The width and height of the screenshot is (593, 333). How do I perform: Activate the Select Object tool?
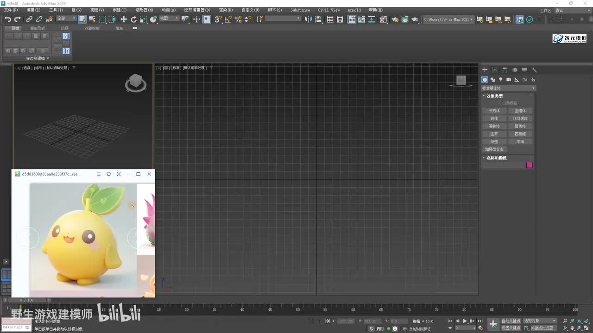click(x=82, y=19)
